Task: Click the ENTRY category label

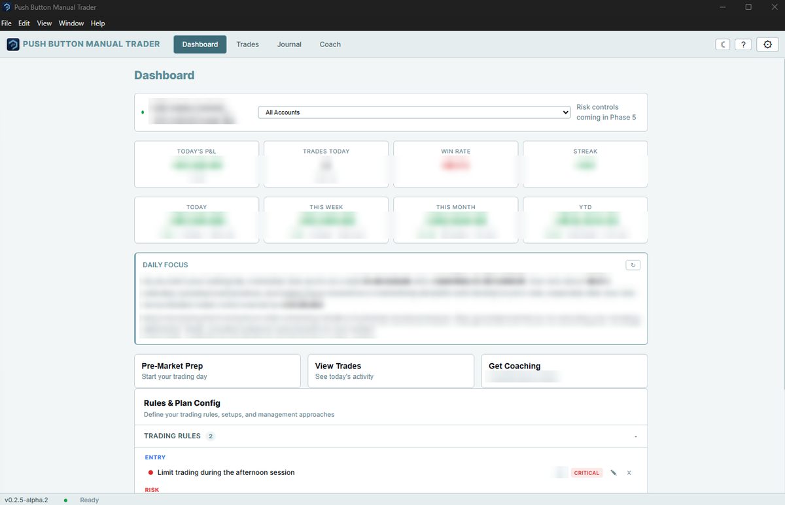Action: [x=155, y=457]
